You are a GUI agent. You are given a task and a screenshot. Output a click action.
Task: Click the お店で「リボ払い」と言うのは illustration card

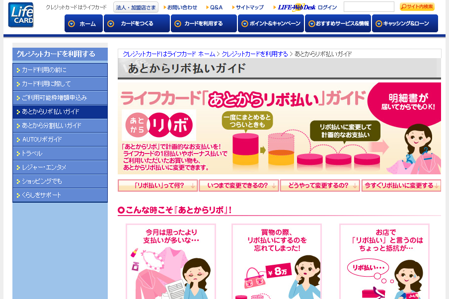(x=384, y=261)
